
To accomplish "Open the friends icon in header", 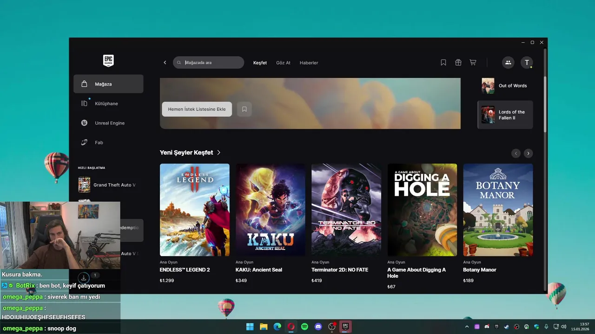I will 508,63.
